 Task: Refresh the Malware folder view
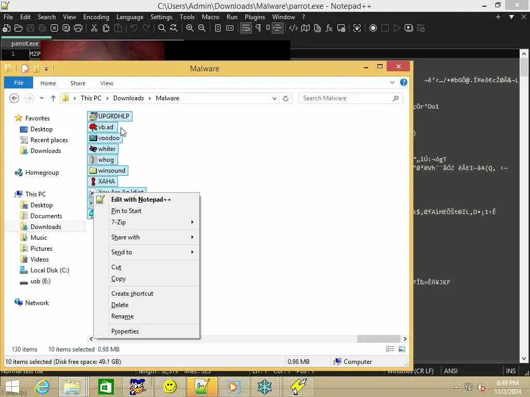(286, 98)
